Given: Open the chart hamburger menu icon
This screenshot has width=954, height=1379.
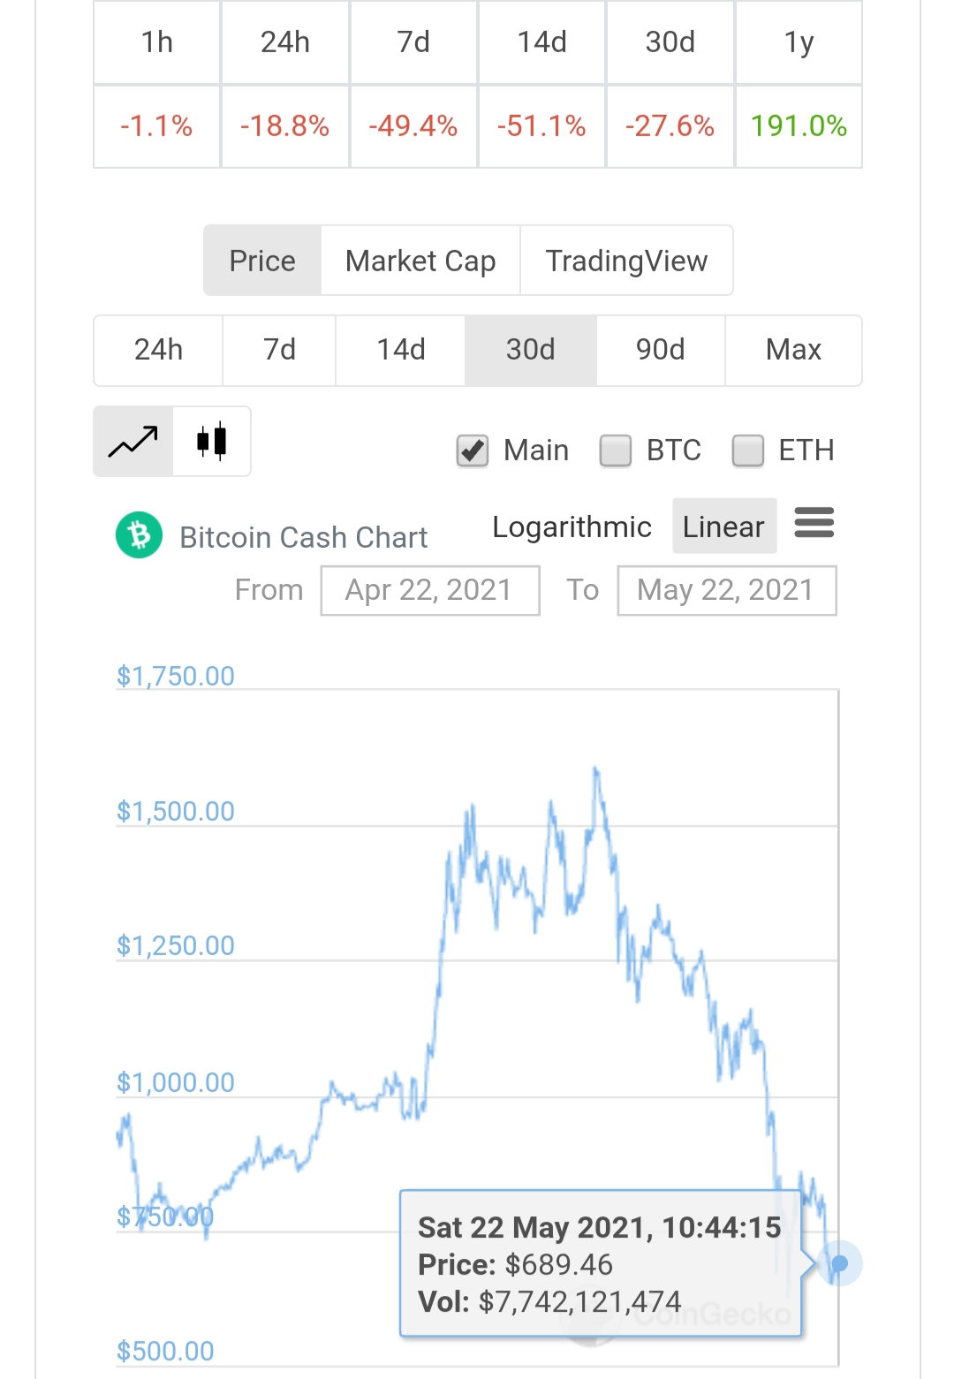Looking at the screenshot, I should point(814,523).
